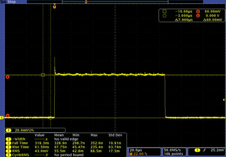The image size is (226, 157).
Task: Click the Mean column header
Action: click(59, 135)
